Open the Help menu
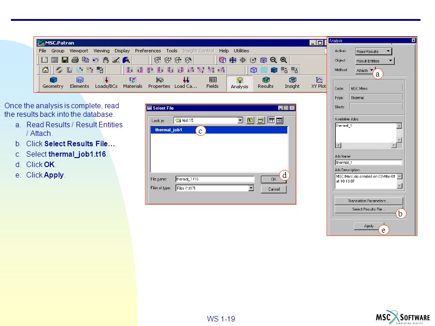The image size is (435, 326). point(224,51)
